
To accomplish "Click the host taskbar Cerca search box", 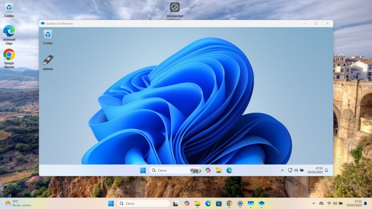I will [x=144, y=203].
